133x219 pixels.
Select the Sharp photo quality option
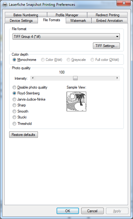tap(19, 105)
